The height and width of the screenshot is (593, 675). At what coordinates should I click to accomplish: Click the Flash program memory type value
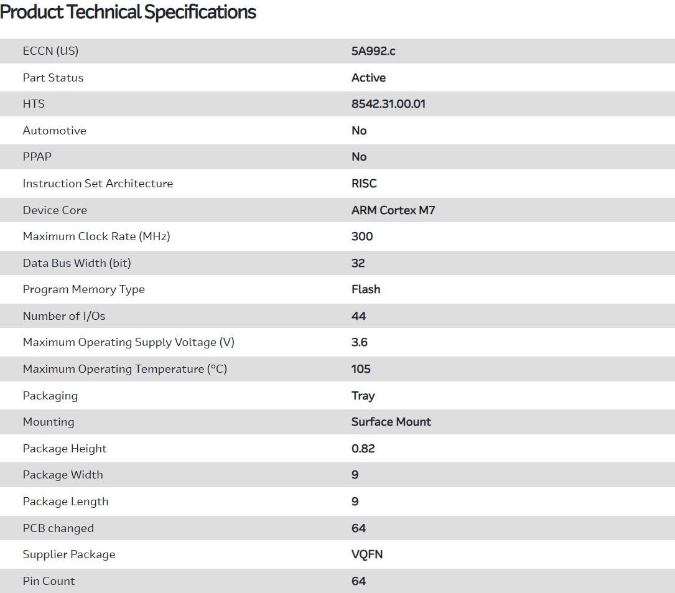point(366,289)
